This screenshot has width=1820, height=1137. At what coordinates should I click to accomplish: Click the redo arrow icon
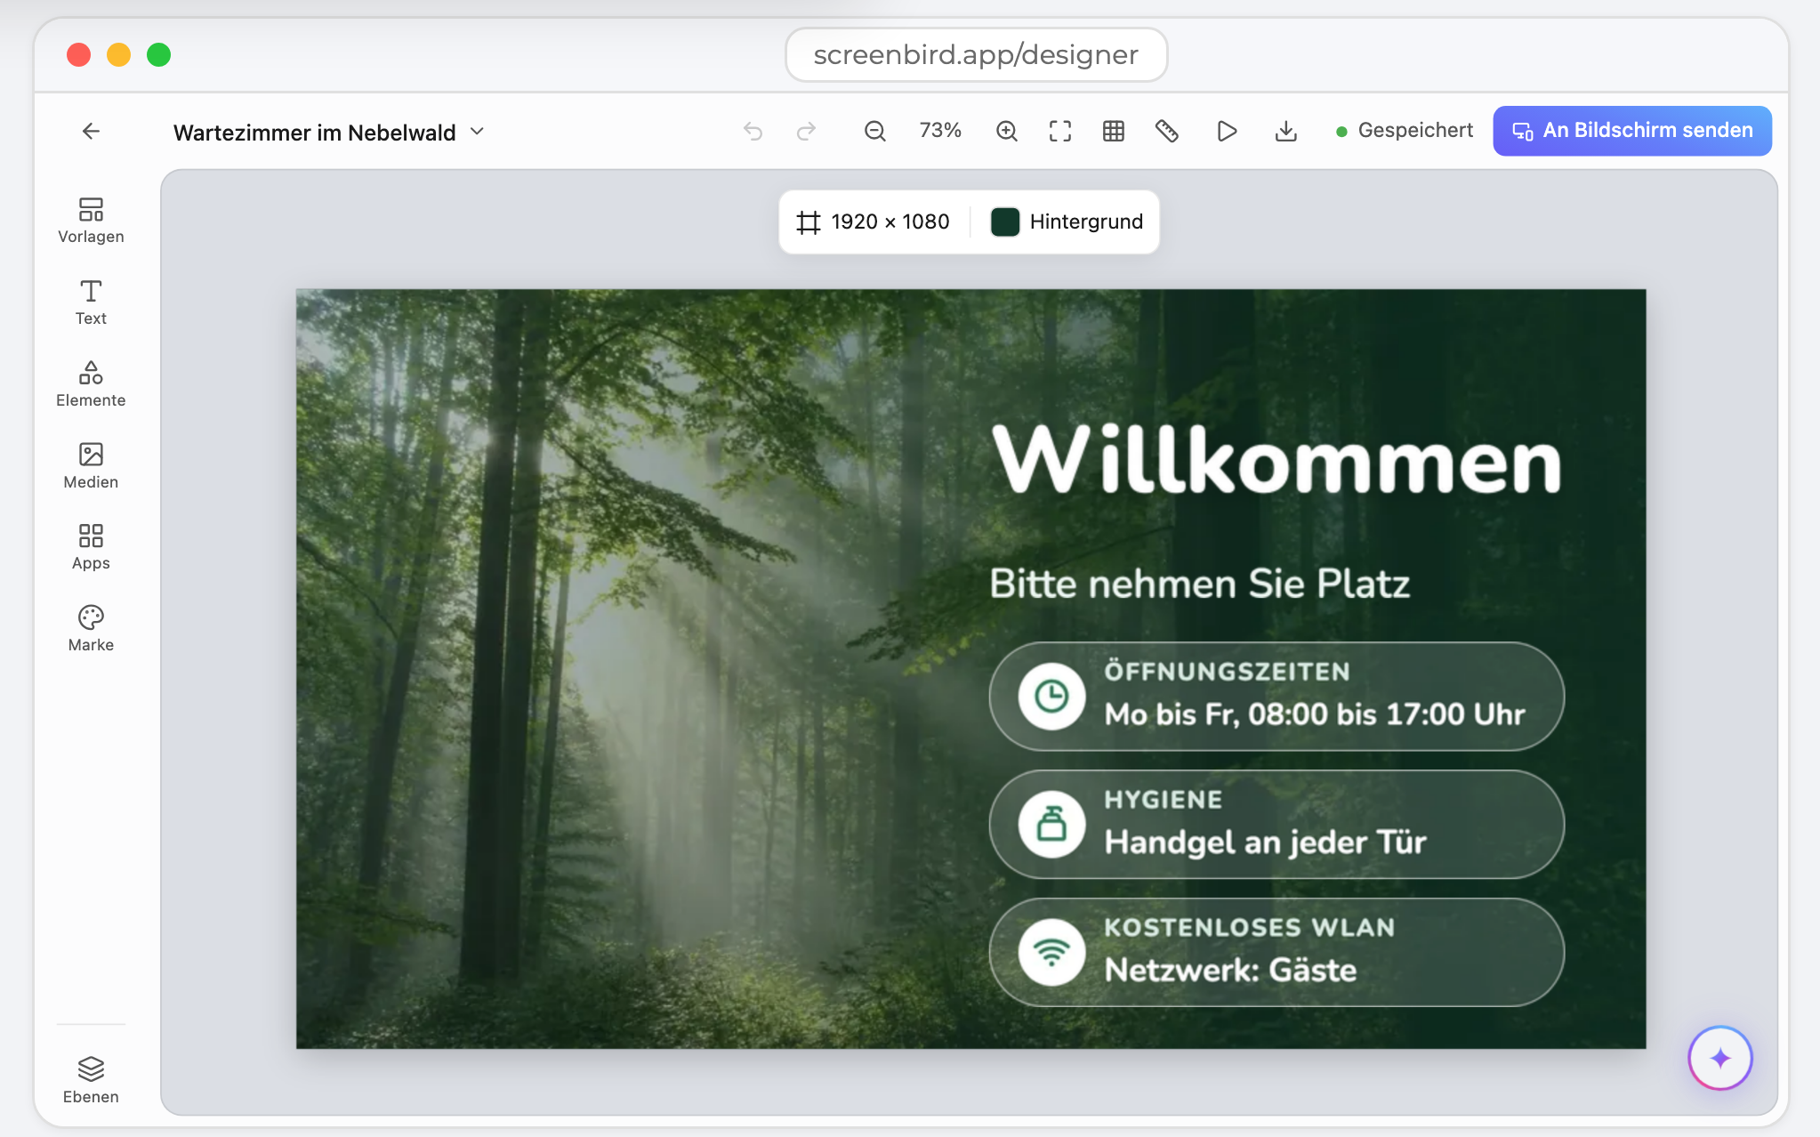(x=806, y=132)
